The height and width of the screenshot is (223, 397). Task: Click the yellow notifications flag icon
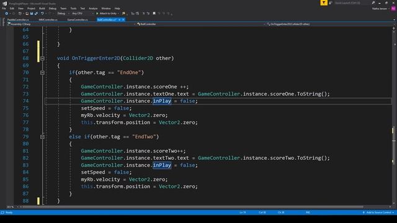click(x=324, y=2)
